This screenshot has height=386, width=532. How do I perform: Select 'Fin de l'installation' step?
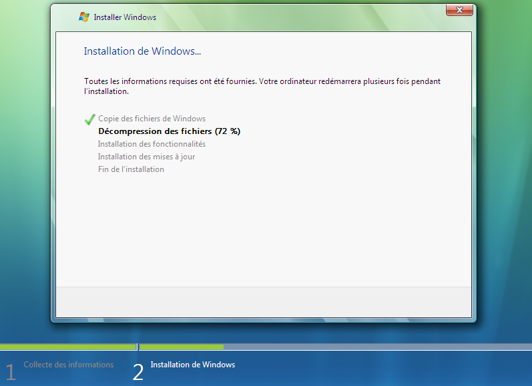[131, 169]
